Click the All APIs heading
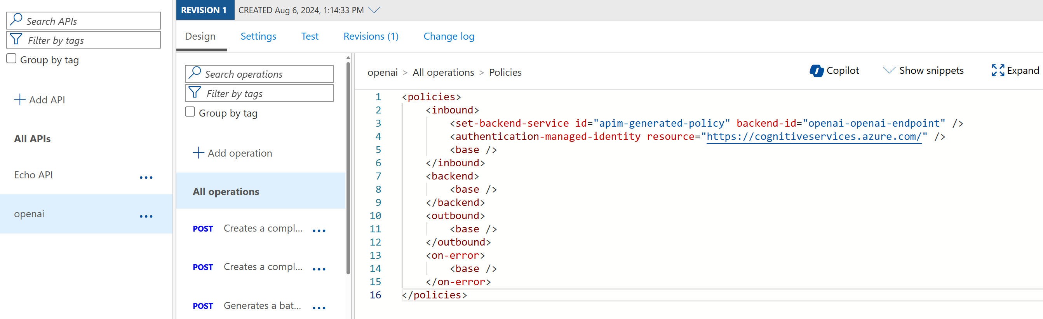The width and height of the screenshot is (1043, 319). tap(32, 138)
